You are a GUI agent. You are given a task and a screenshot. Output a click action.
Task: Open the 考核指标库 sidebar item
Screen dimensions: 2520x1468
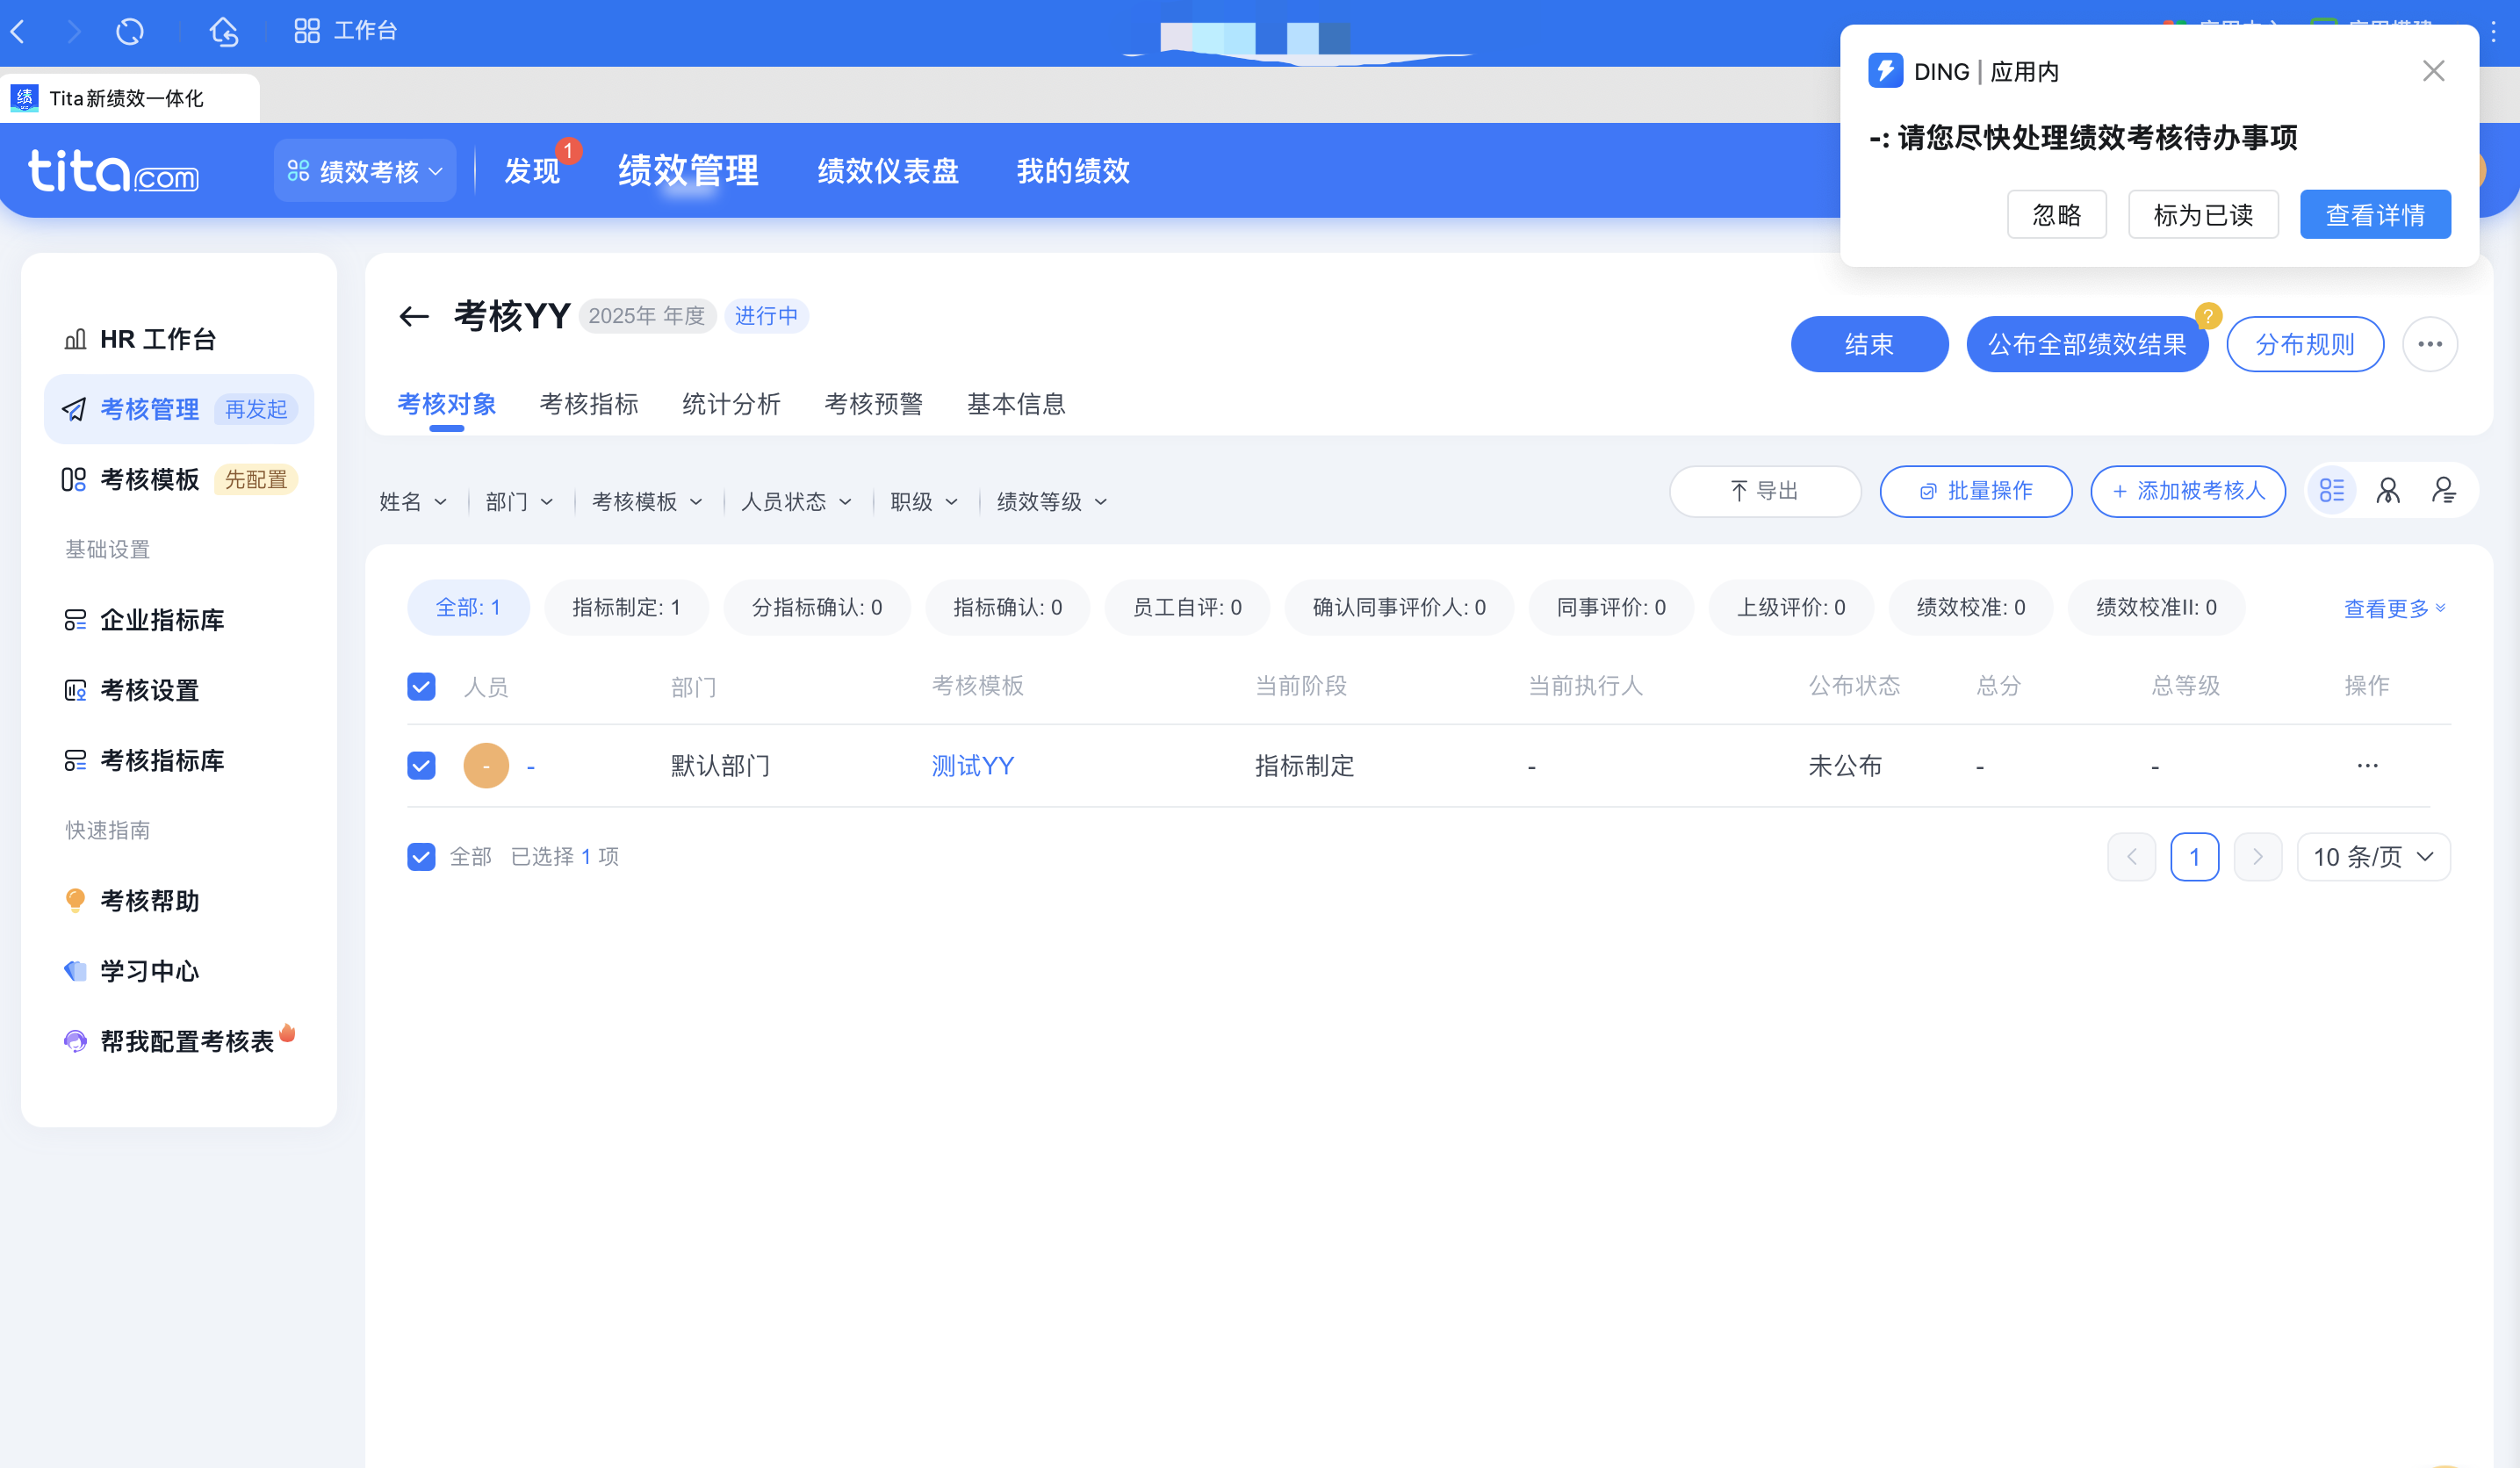(161, 760)
